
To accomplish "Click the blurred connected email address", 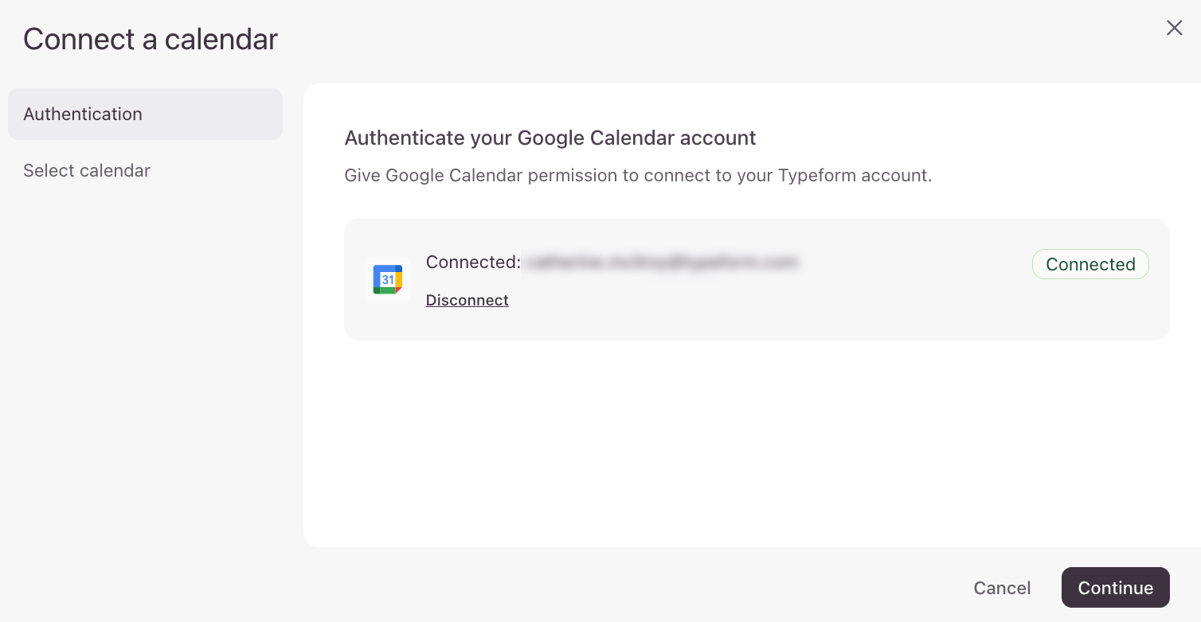I will tap(659, 262).
